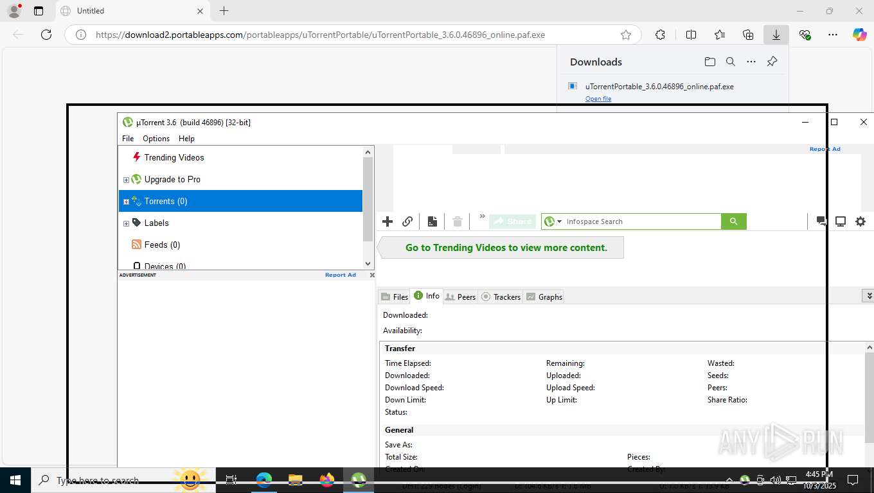The width and height of the screenshot is (874, 493).
Task: Open Edge Extensions puzzle icon
Action: (660, 35)
